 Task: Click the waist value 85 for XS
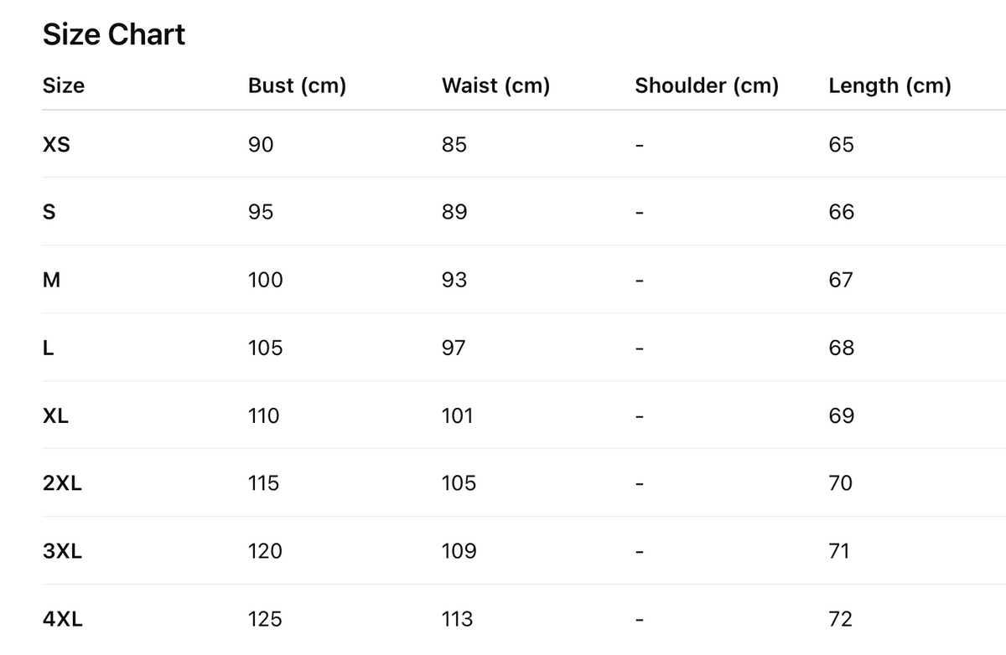[x=454, y=145]
